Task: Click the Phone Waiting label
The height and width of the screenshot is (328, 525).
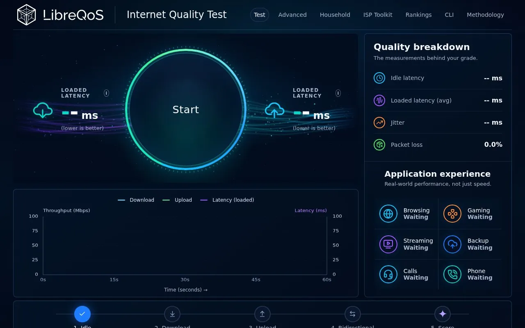Action: point(480,274)
